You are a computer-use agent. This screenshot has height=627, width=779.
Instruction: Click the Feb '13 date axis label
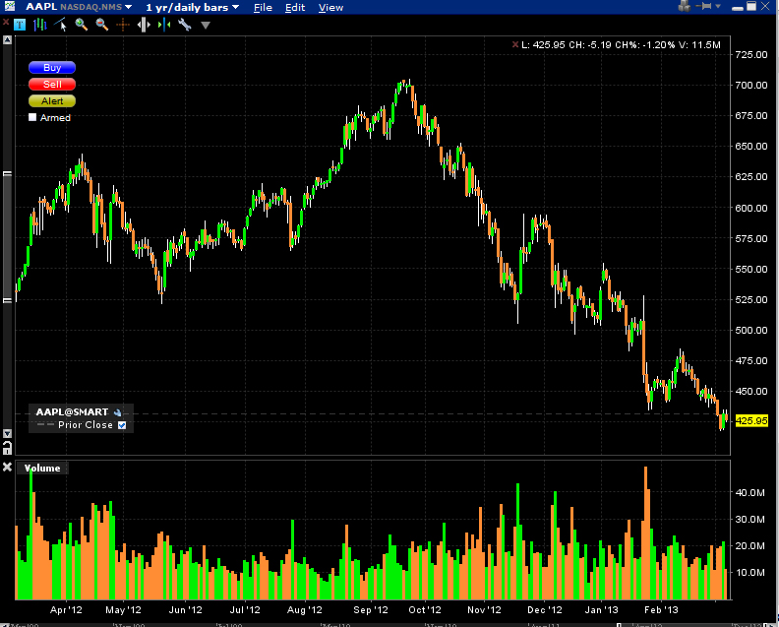(661, 609)
